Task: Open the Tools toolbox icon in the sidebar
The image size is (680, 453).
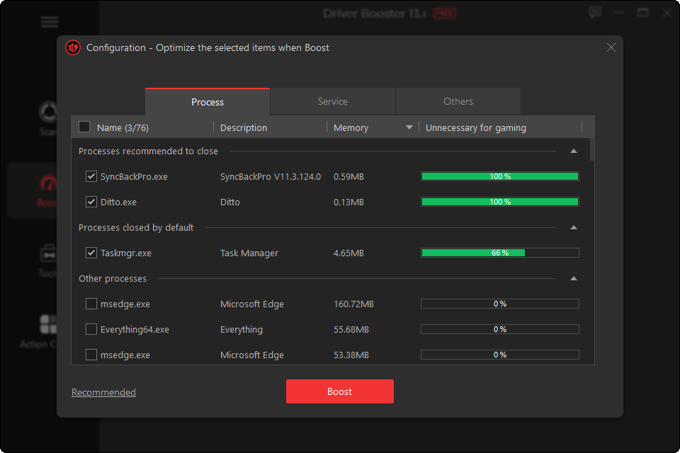Action: click(48, 253)
